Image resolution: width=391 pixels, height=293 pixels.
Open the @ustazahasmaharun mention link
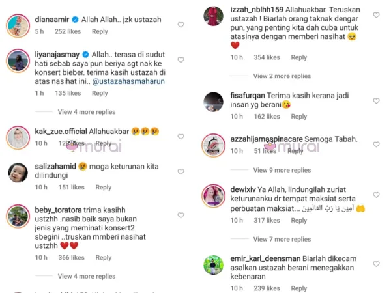(128, 81)
